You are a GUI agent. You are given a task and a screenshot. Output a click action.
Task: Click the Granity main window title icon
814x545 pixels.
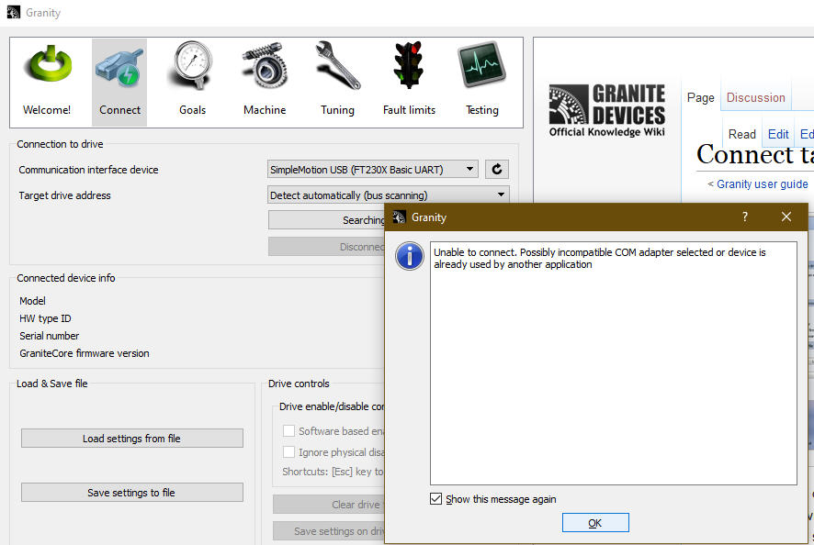click(x=14, y=12)
